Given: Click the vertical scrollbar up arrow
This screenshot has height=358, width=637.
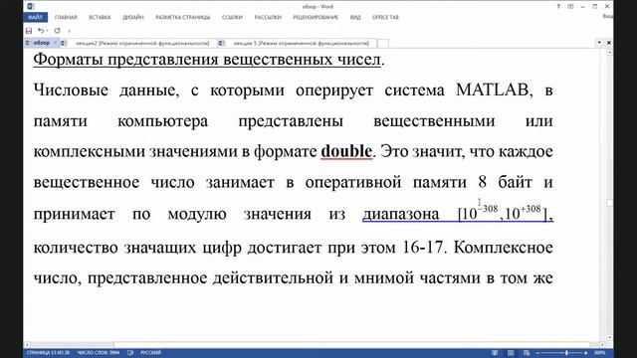Looking at the screenshot, I should [609, 53].
